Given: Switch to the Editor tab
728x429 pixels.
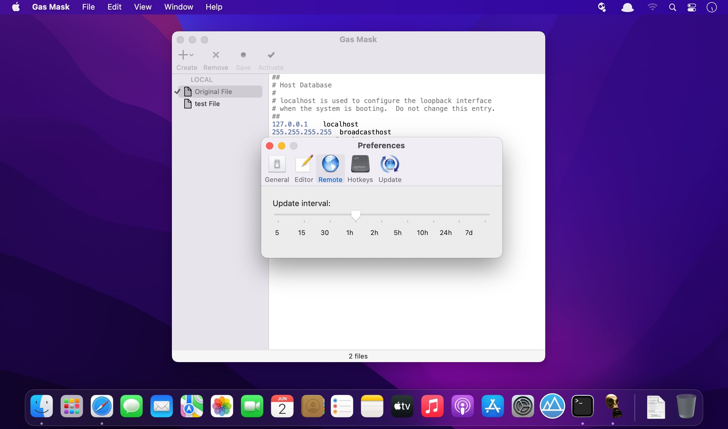Looking at the screenshot, I should tap(304, 168).
